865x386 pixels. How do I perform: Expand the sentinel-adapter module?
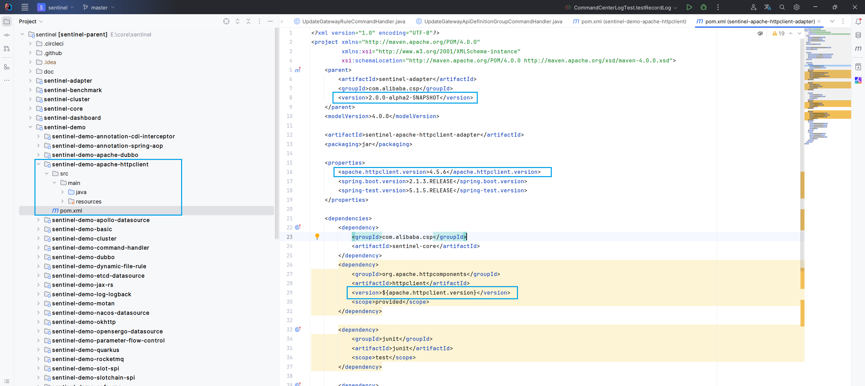tap(30, 81)
